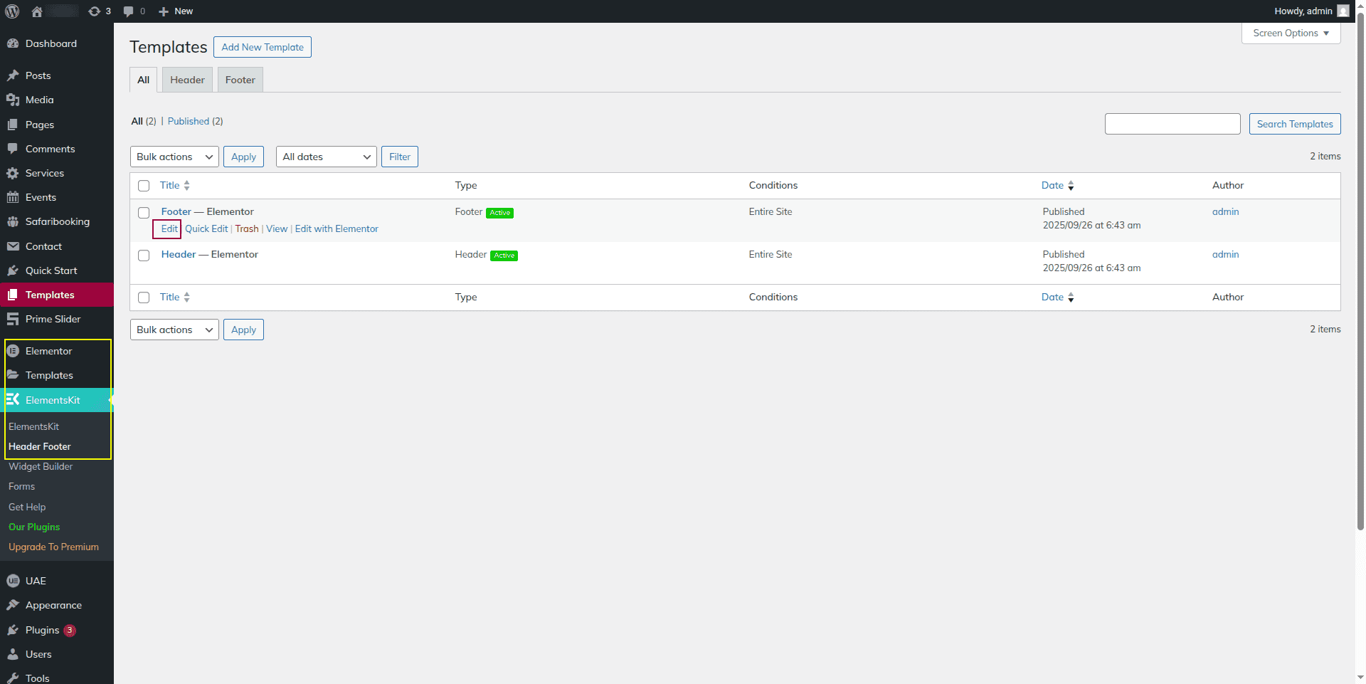
Task: Click the Safaribooking sidebar icon
Action: pyautogui.click(x=13, y=221)
